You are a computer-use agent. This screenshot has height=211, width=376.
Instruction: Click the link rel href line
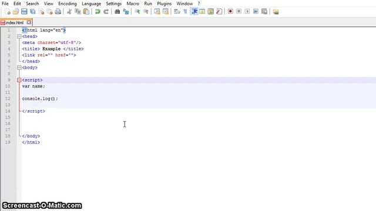pos(49,55)
